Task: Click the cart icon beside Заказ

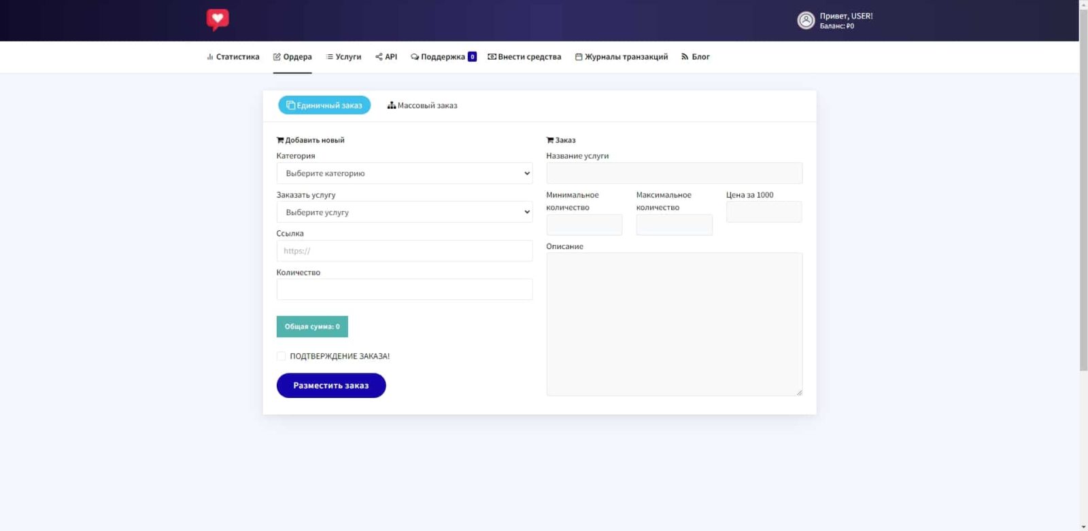Action: coord(550,140)
